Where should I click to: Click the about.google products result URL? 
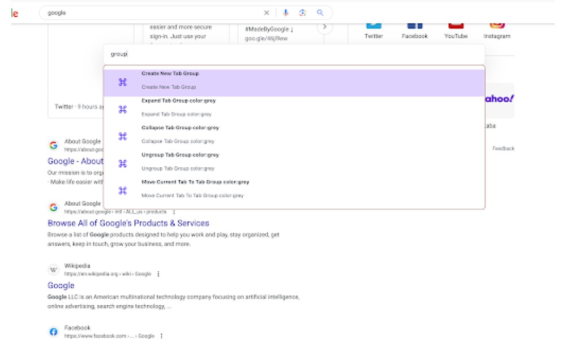click(115, 212)
